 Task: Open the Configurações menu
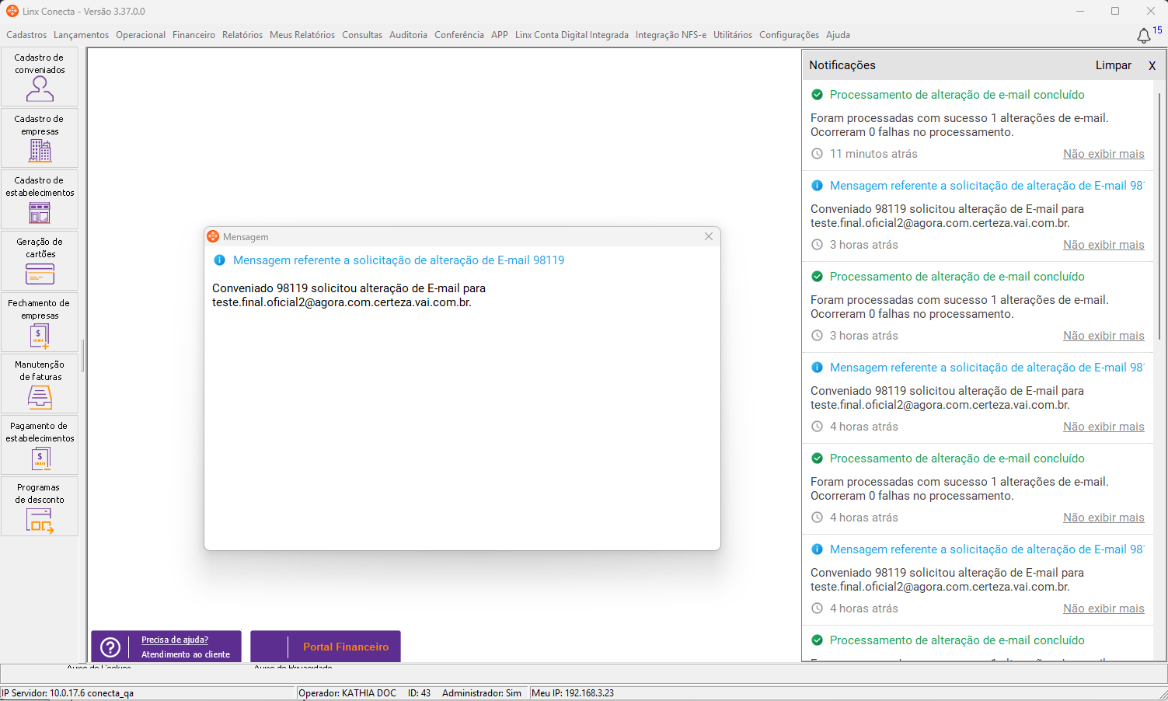coord(789,35)
